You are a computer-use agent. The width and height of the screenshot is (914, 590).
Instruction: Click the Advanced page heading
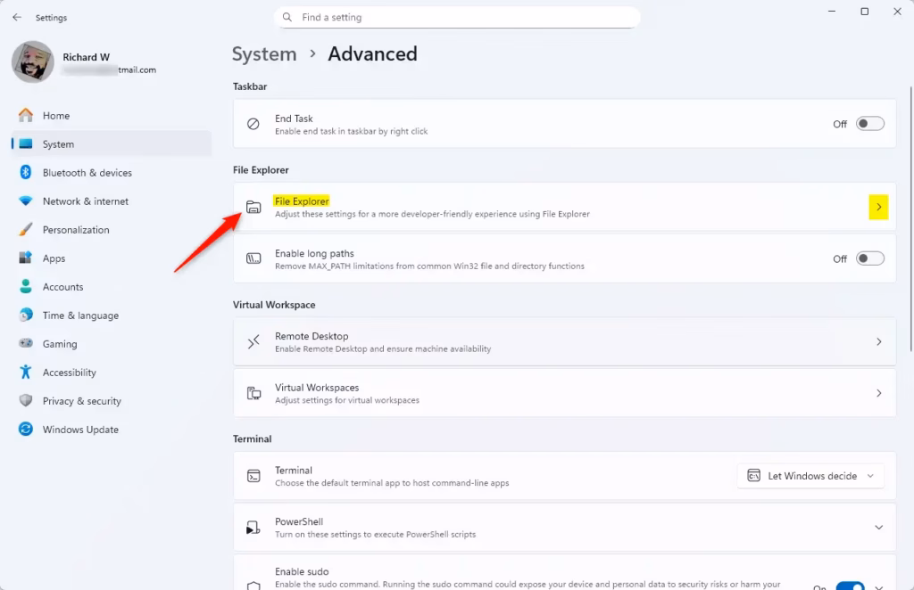coord(372,54)
